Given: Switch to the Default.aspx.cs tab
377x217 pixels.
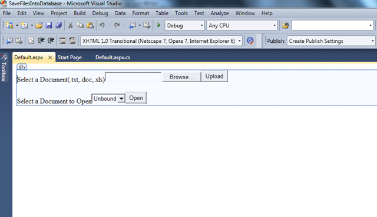Looking at the screenshot, I should pyautogui.click(x=113, y=57).
